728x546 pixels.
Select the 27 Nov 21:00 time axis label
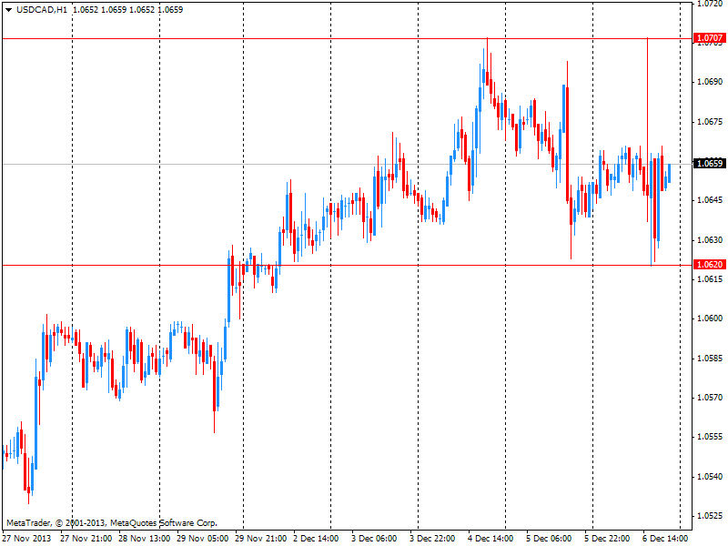pos(86,539)
